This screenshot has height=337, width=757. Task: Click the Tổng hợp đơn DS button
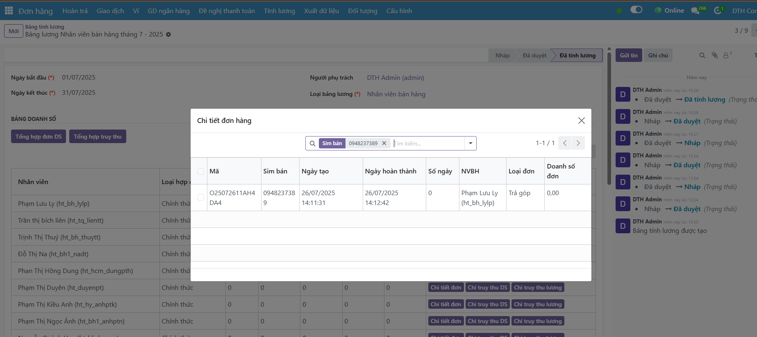pos(39,137)
